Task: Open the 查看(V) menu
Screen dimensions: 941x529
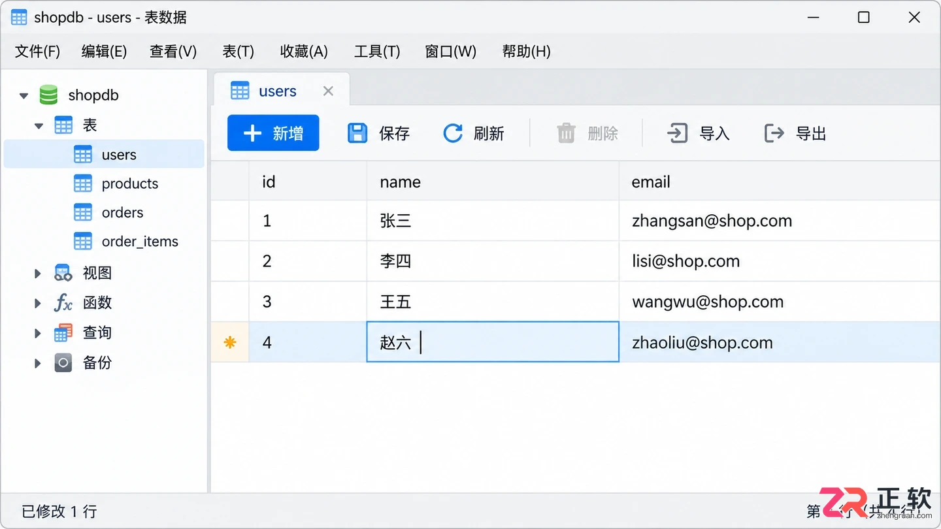Action: tap(173, 51)
